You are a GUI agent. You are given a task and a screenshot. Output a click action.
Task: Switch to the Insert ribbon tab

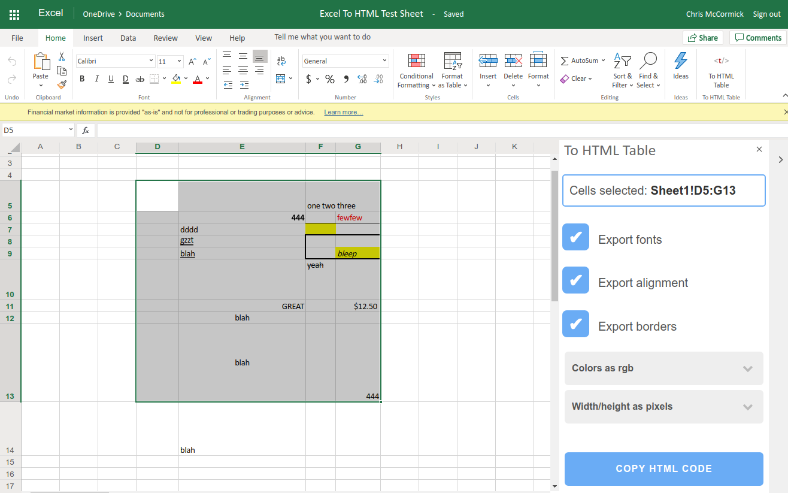coord(93,37)
